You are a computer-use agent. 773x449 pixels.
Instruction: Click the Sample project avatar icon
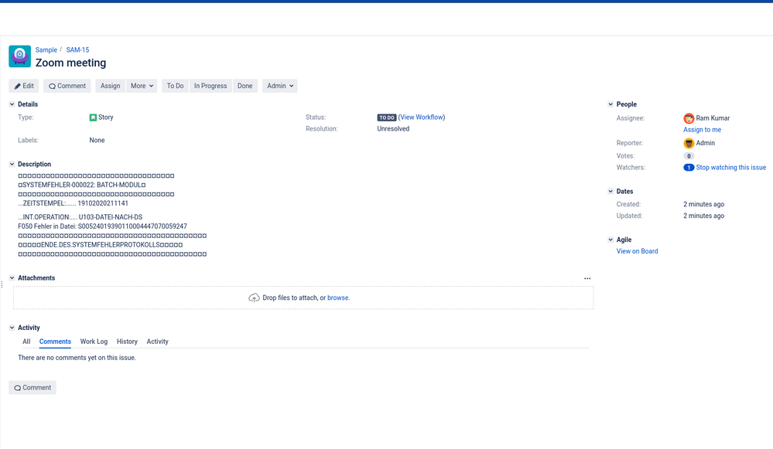pyautogui.click(x=19, y=56)
